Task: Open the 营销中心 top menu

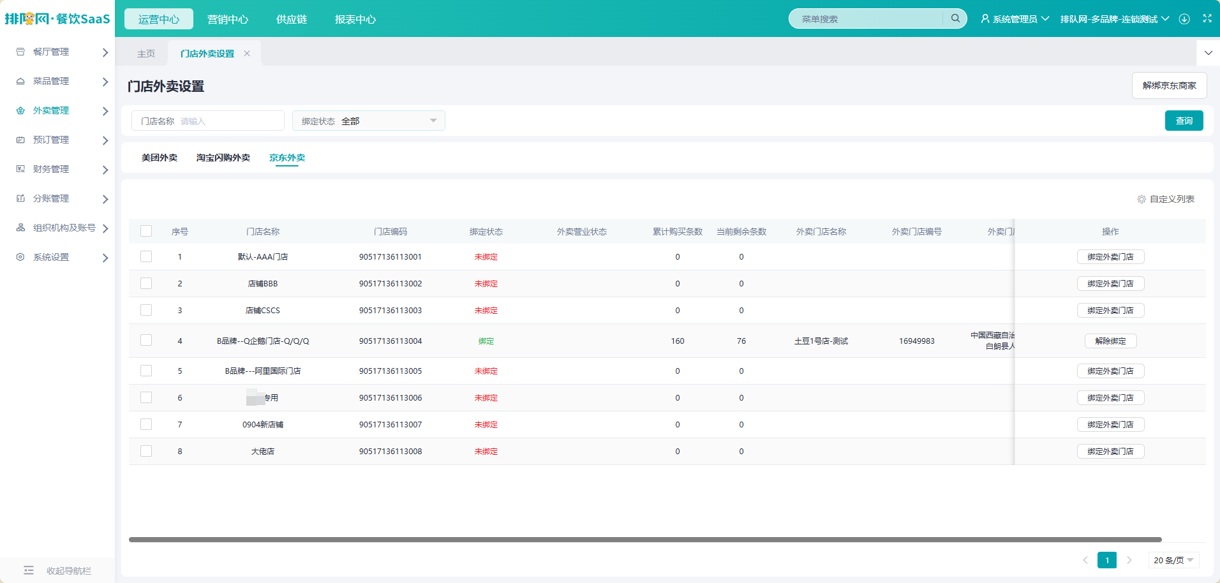Action: (x=228, y=19)
